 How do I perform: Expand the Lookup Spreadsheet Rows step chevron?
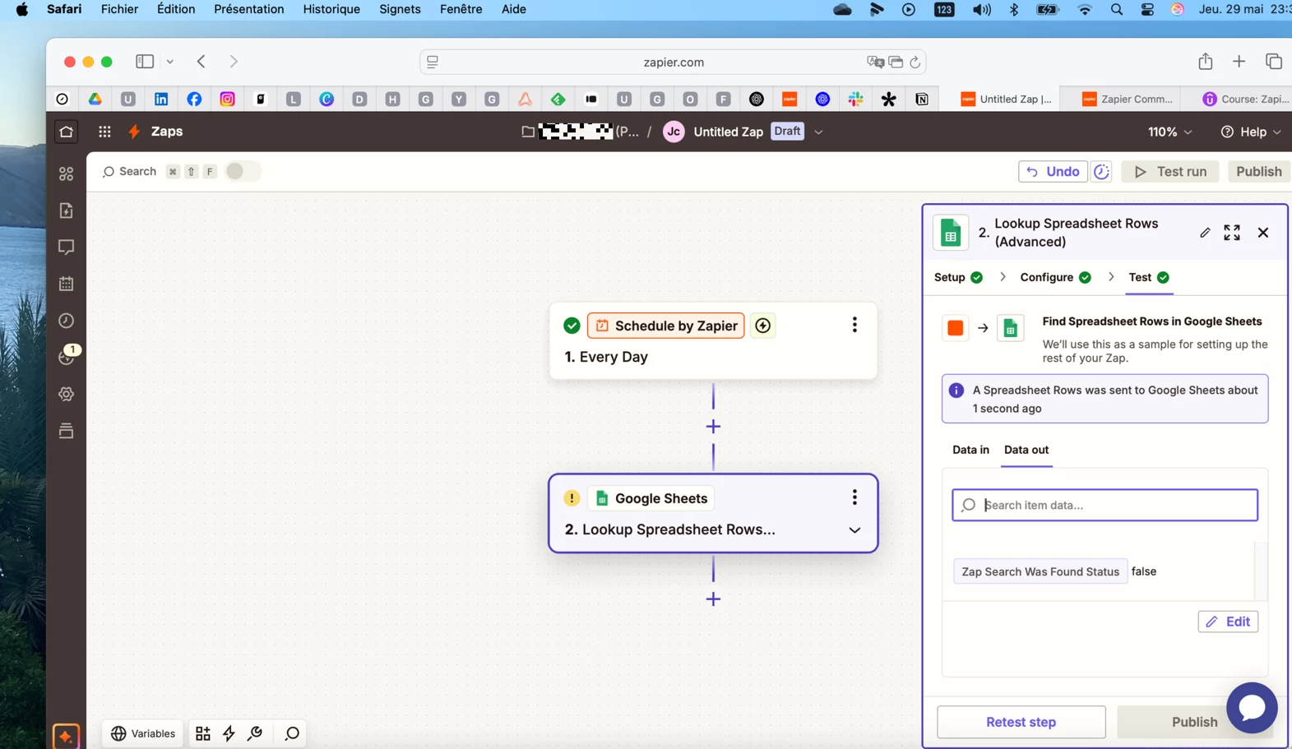[854, 530]
